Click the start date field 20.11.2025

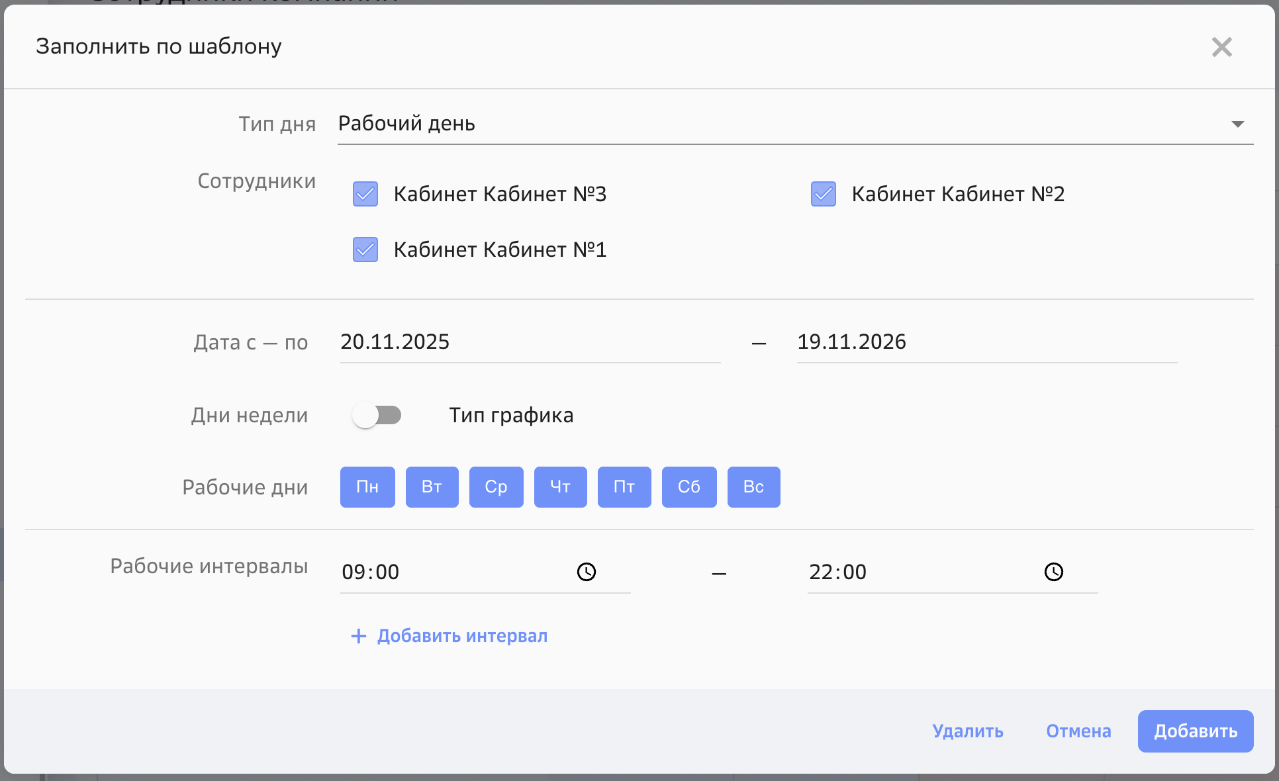pyautogui.click(x=463, y=342)
